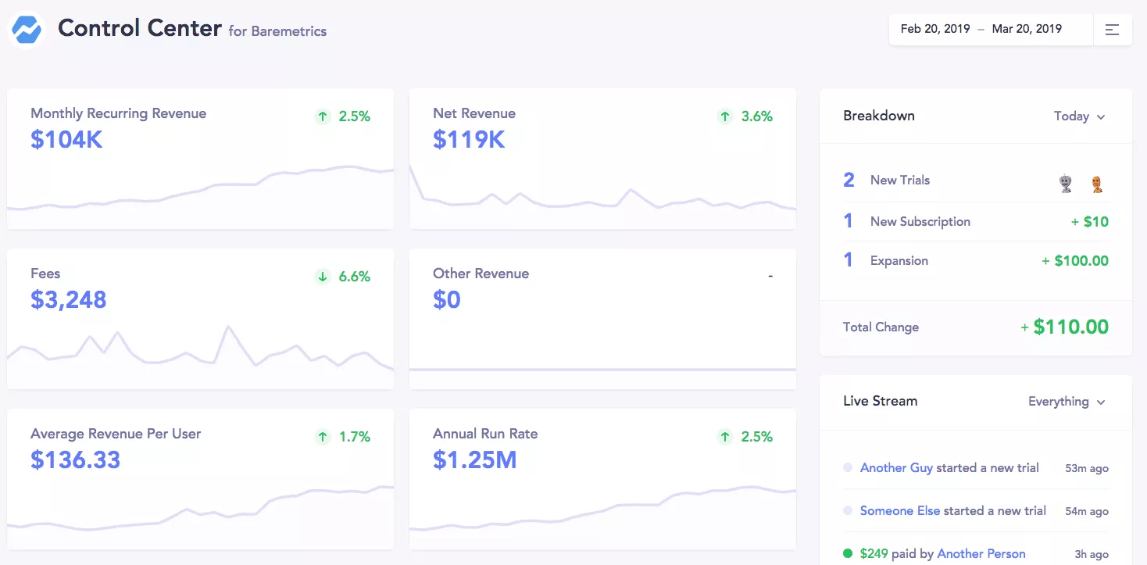The width and height of the screenshot is (1147, 565).
Task: Open the Monthly Recurring Revenue card title
Action: (x=119, y=113)
